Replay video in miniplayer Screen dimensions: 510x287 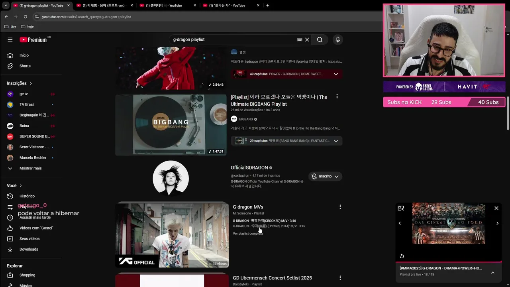point(402,256)
